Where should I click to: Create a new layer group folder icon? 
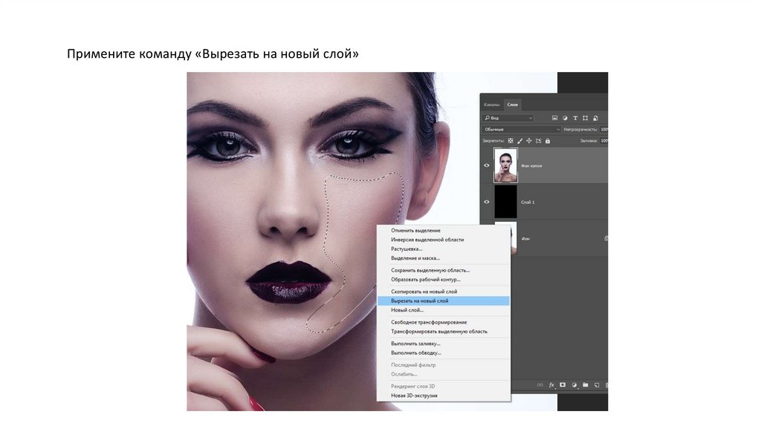coord(585,385)
